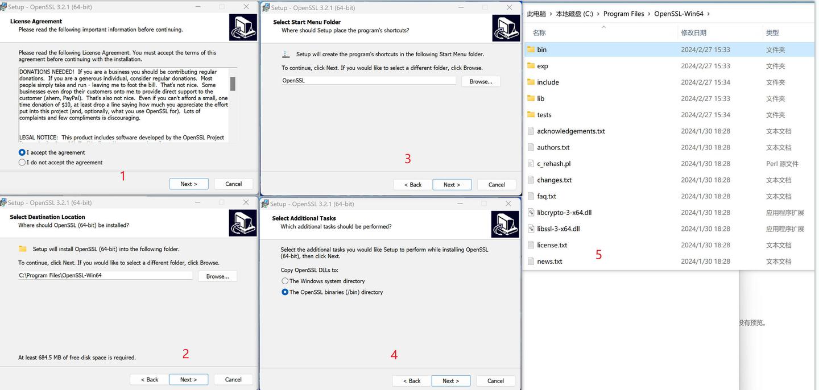819x390 pixels.
Task: Click the license.txt file icon
Action: coord(531,245)
